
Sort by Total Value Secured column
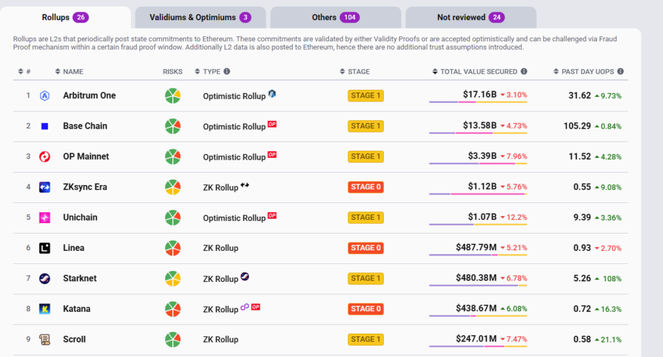point(475,72)
